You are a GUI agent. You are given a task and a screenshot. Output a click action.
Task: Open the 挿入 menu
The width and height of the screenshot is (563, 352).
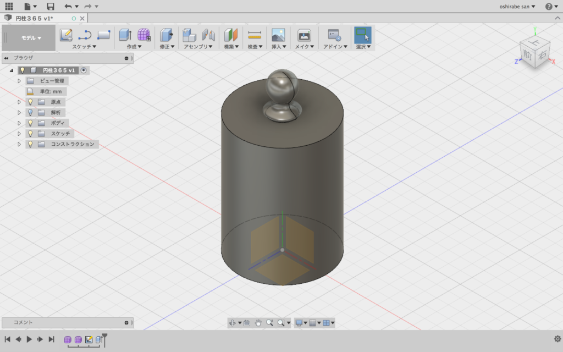(279, 47)
